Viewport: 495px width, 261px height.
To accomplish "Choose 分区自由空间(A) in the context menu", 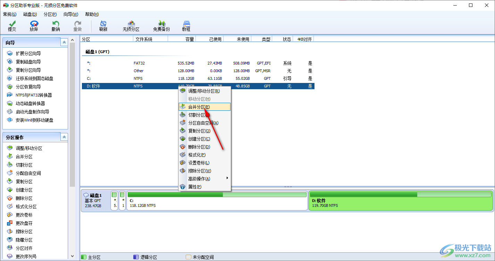I will (204, 123).
